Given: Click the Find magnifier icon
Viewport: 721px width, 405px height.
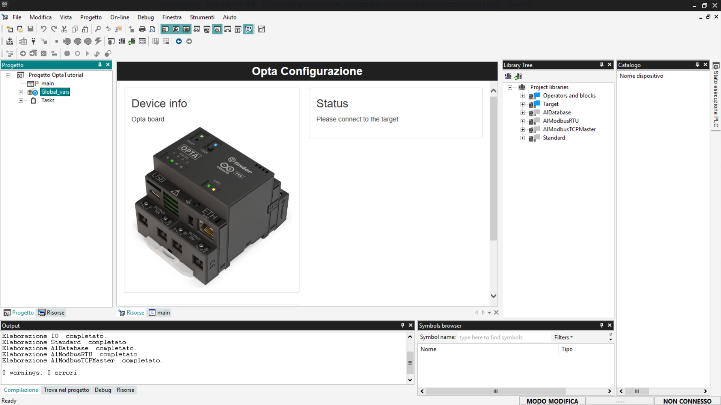Looking at the screenshot, I should pos(98,29).
